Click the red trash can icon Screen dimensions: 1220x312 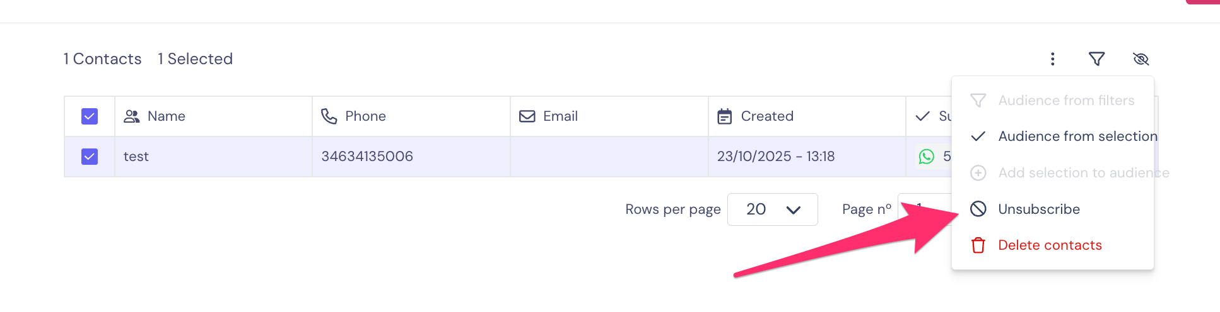coord(978,245)
